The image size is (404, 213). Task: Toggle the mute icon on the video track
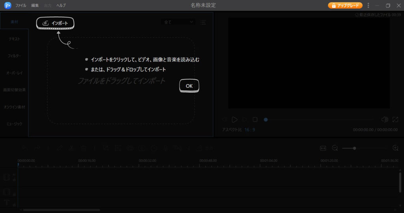coord(14,174)
